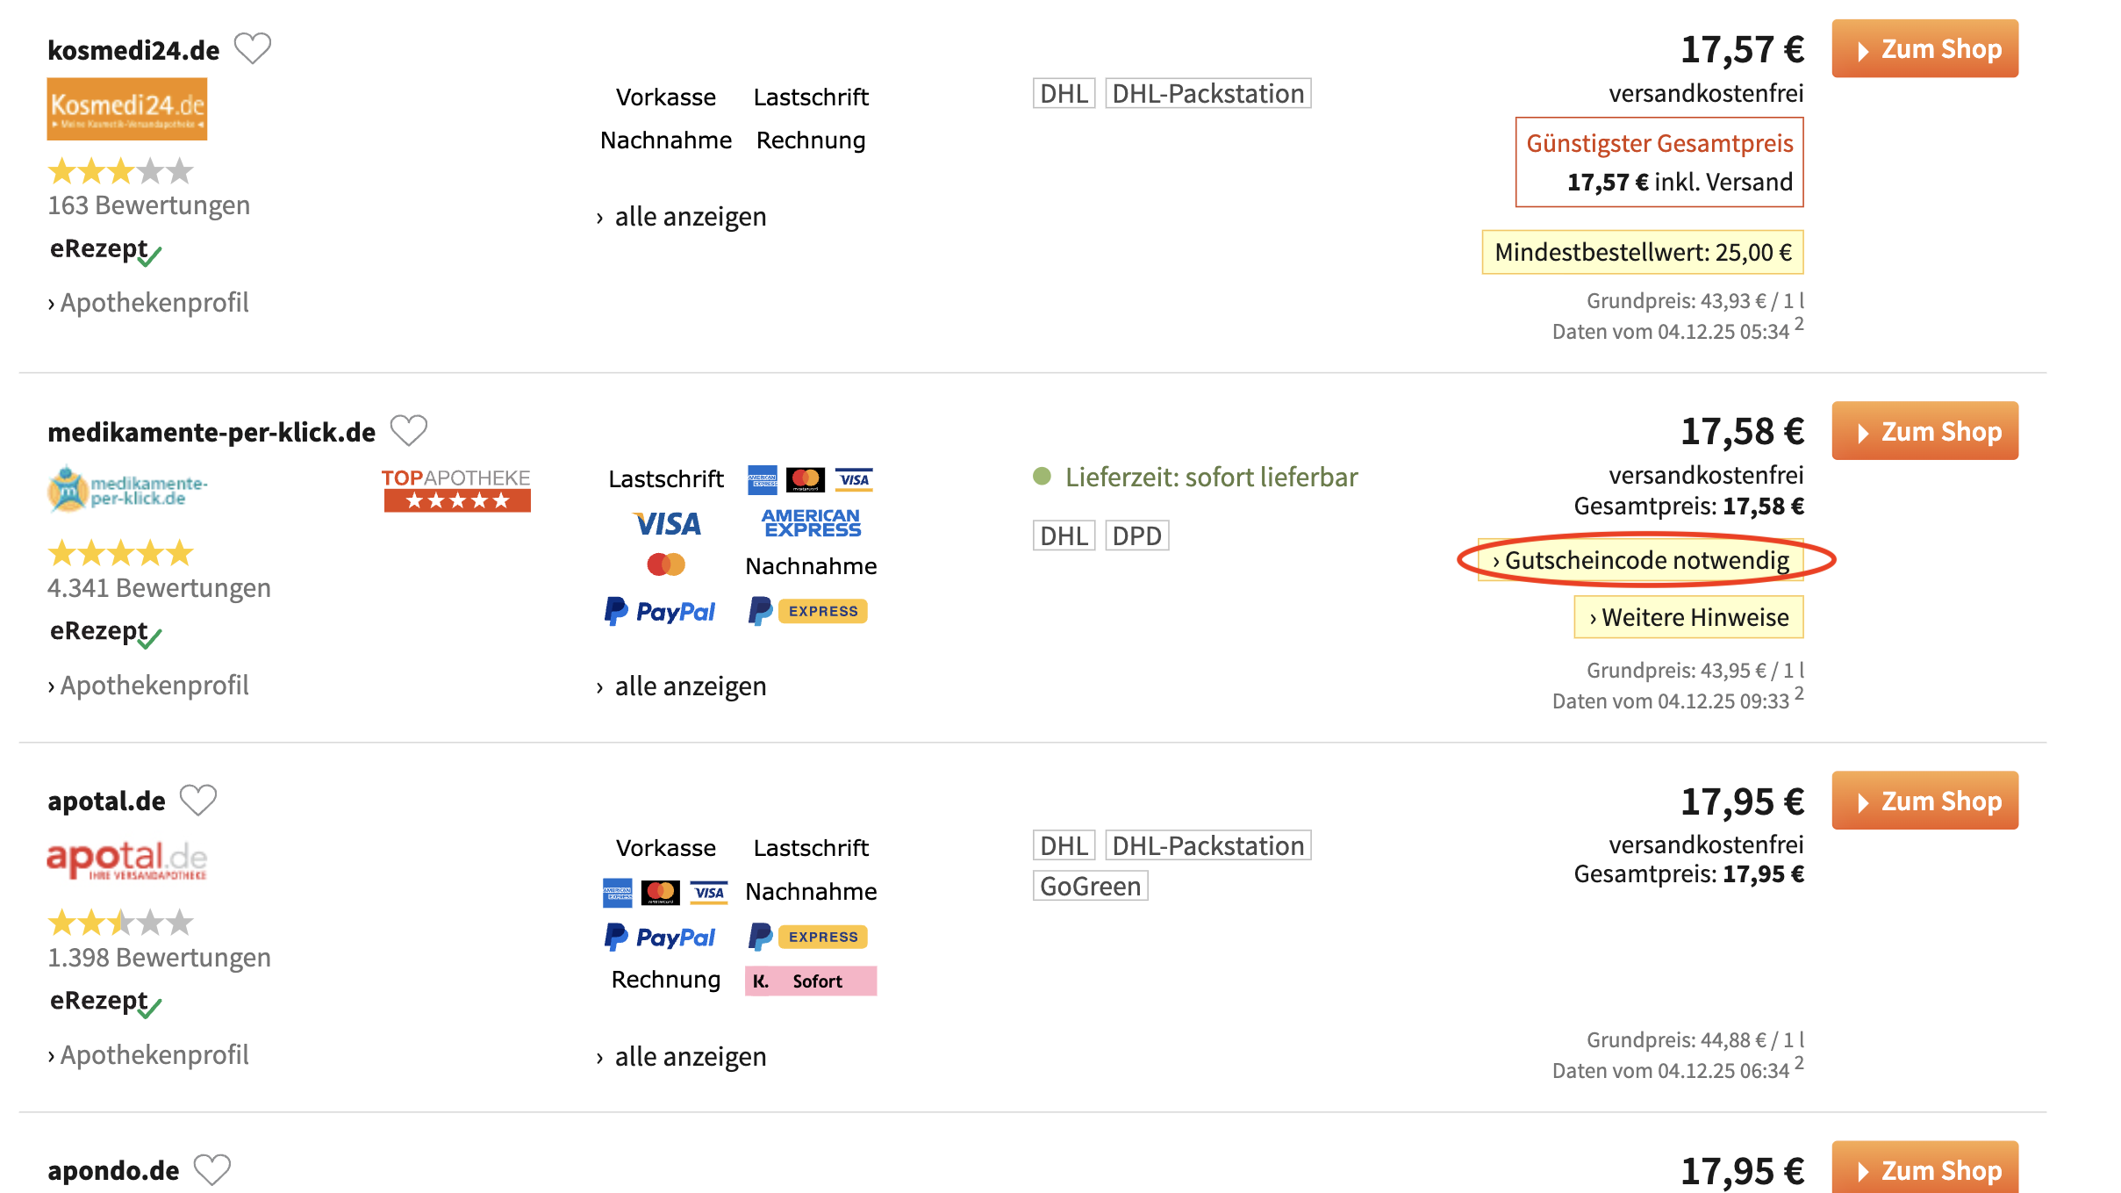The width and height of the screenshot is (2121, 1193).
Task: Click the TOP Apotheke five-star seal
Action: [456, 490]
